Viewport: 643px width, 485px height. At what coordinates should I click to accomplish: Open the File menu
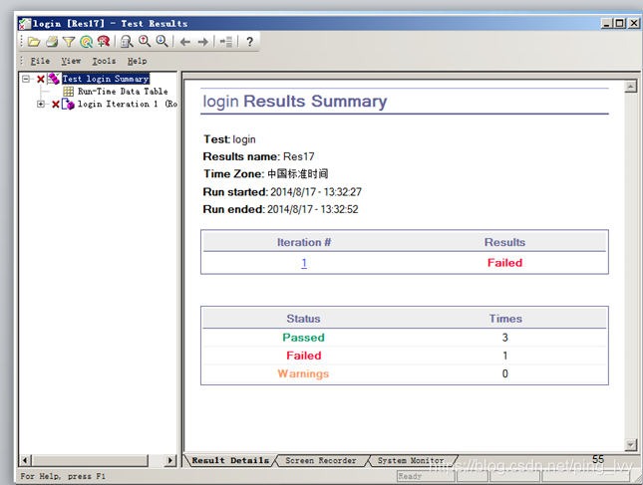[x=40, y=61]
